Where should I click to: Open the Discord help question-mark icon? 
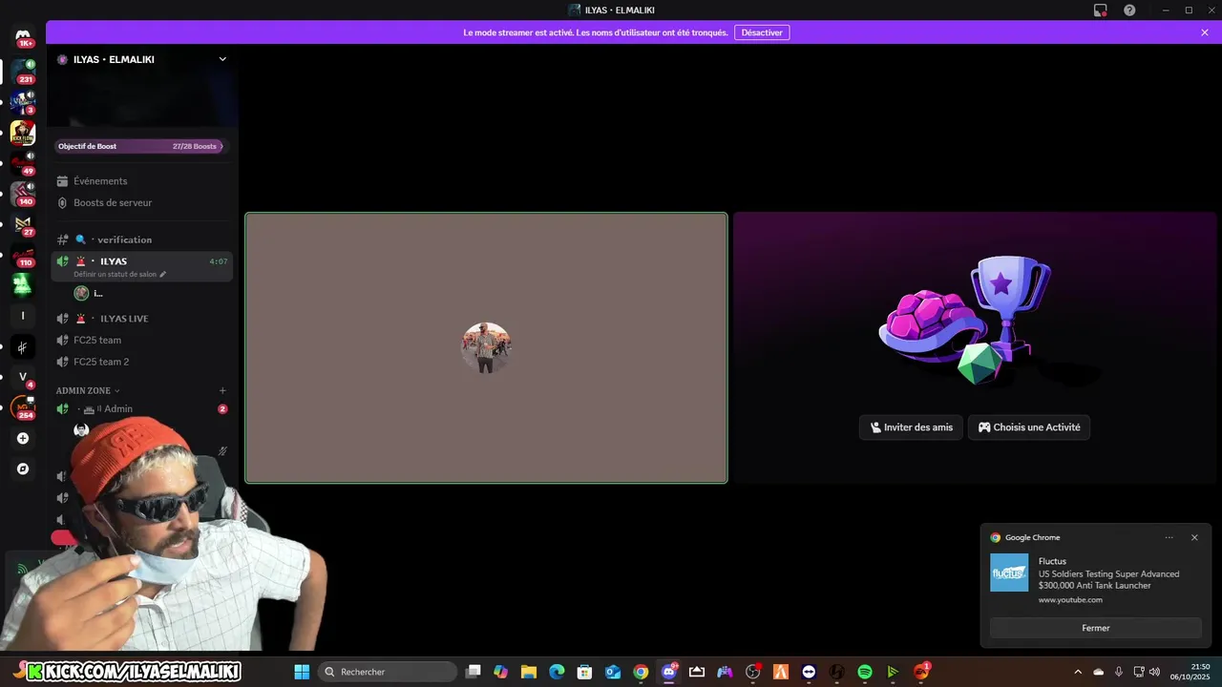(x=1129, y=10)
